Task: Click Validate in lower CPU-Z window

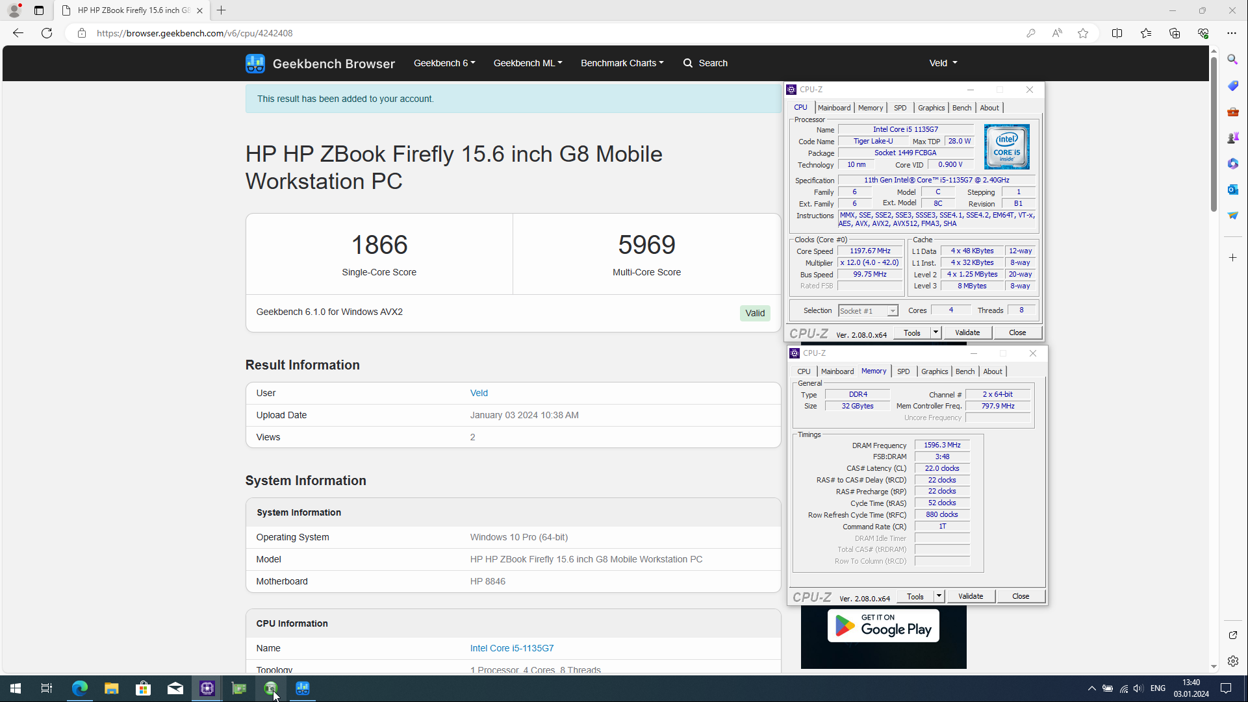Action: coord(971,596)
